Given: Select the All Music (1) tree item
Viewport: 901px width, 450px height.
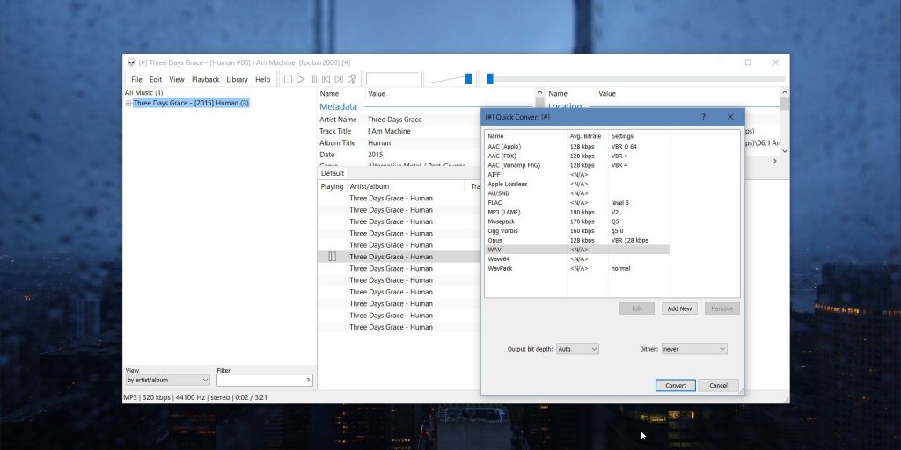Looking at the screenshot, I should click(x=143, y=92).
